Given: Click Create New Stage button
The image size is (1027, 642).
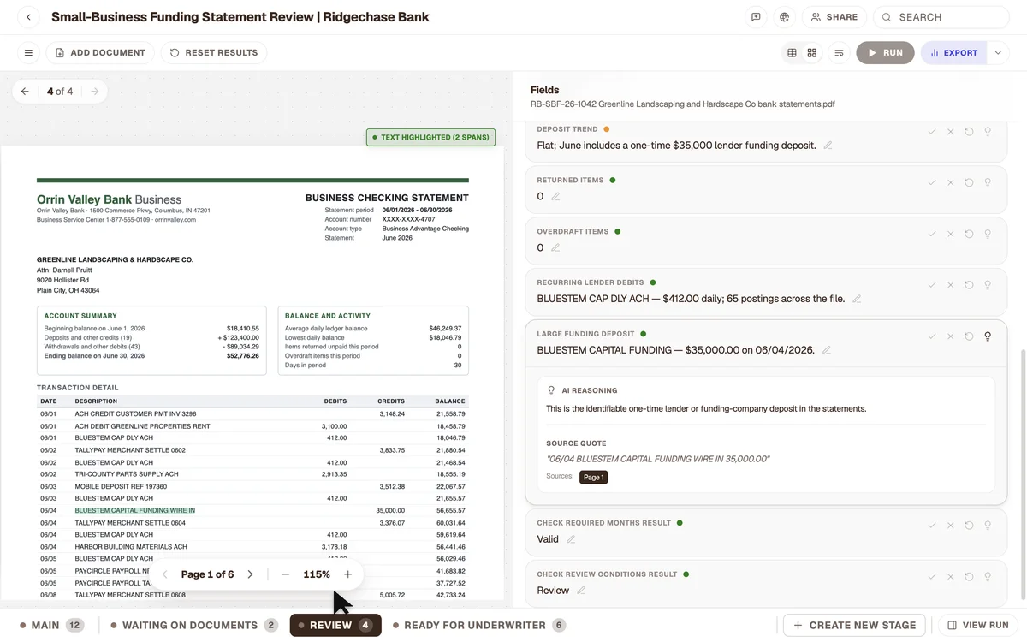Looking at the screenshot, I should click(x=854, y=626).
